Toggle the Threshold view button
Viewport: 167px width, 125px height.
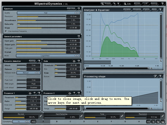(x=137, y=10)
